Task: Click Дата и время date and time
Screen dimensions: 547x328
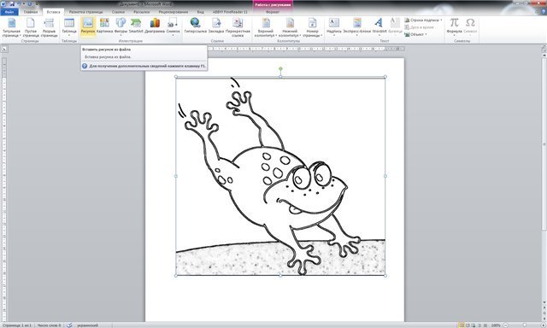Action: [419, 27]
